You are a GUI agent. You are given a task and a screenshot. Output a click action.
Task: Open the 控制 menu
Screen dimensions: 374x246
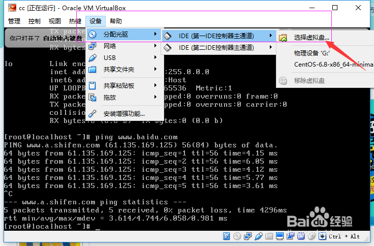pos(35,21)
